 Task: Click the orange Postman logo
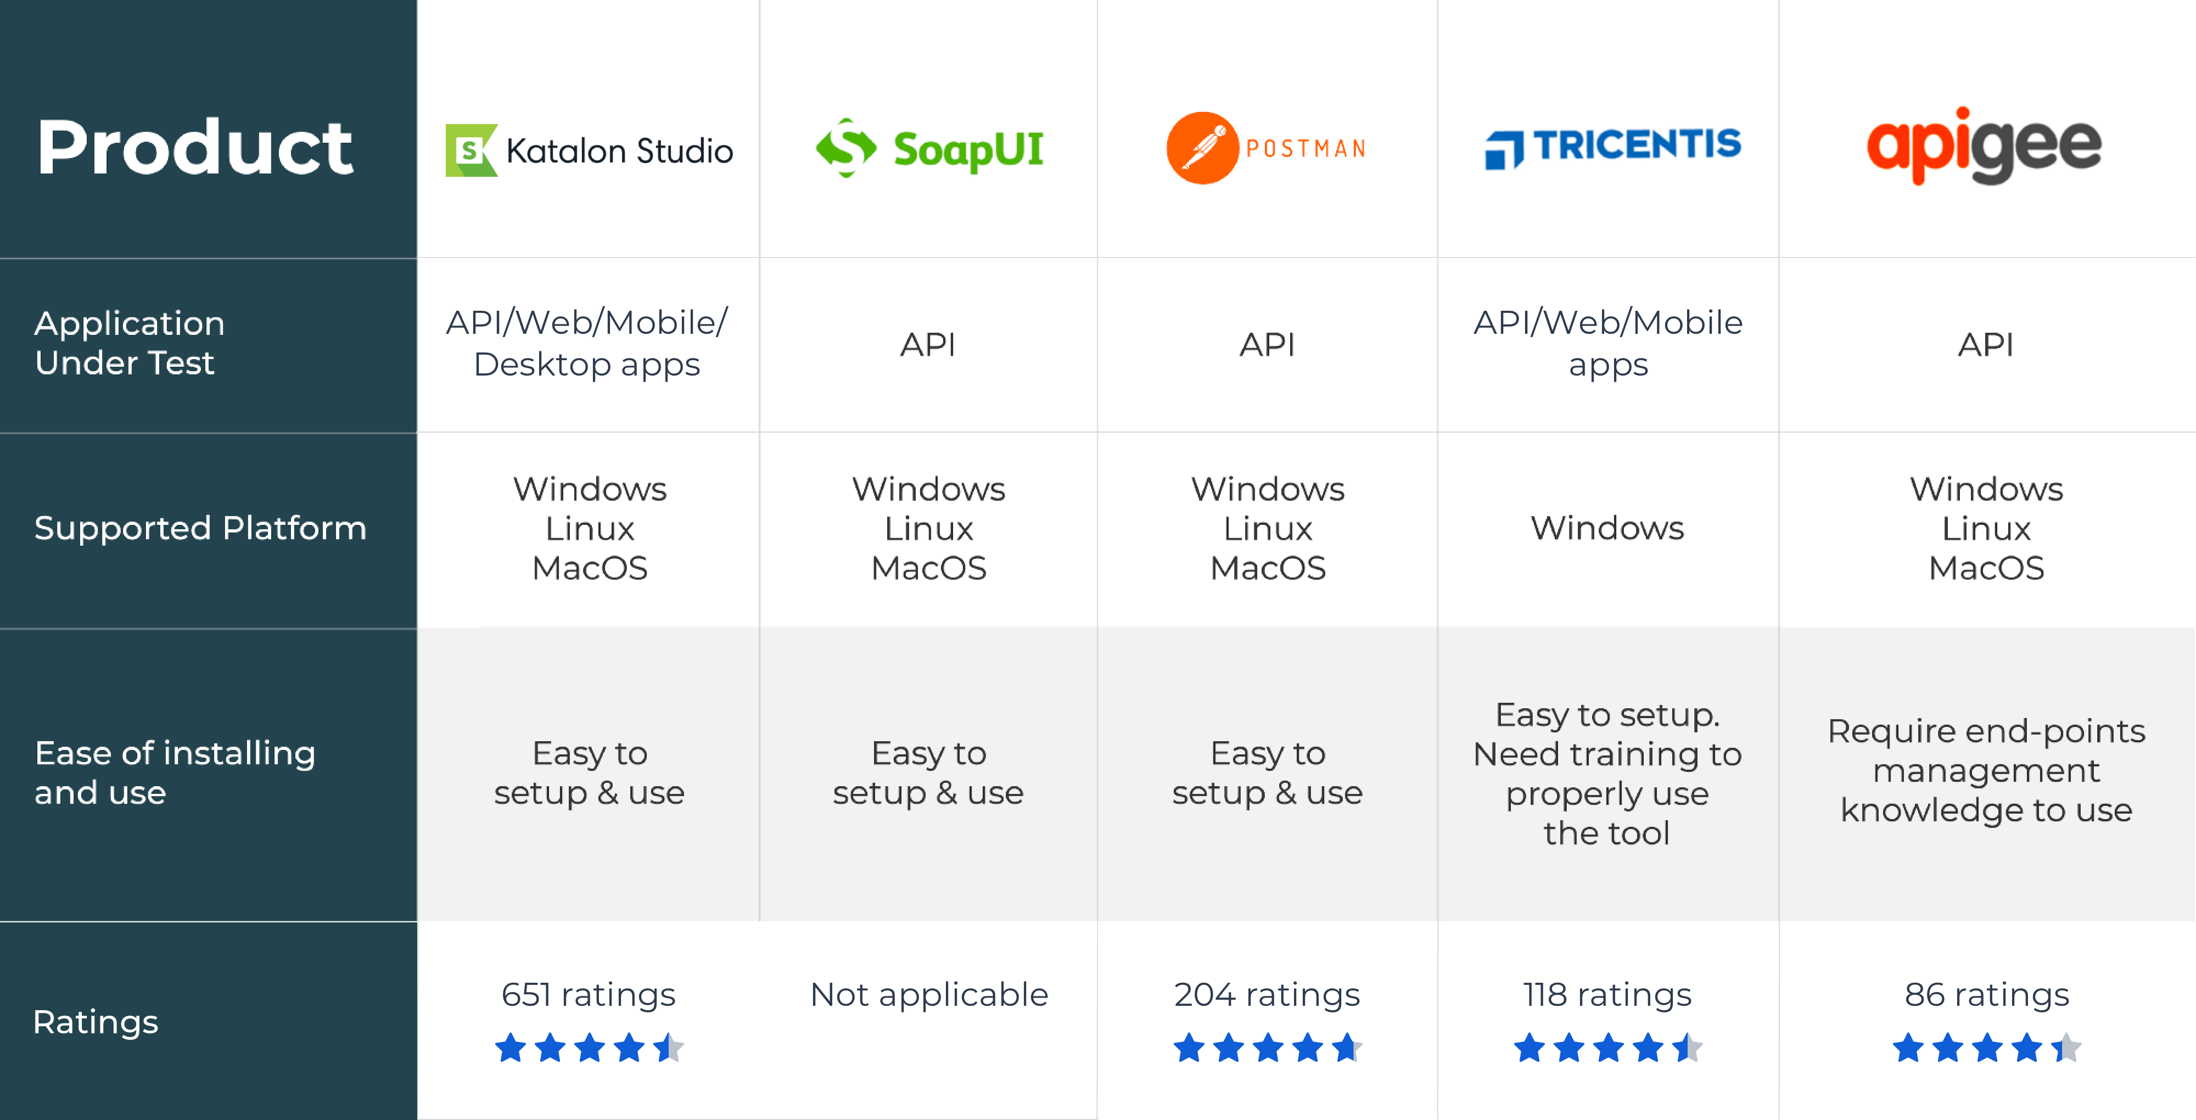click(1267, 148)
